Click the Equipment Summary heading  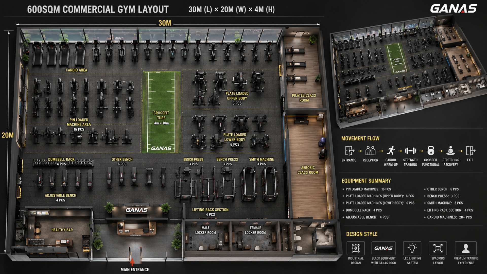pyautogui.click(x=366, y=181)
